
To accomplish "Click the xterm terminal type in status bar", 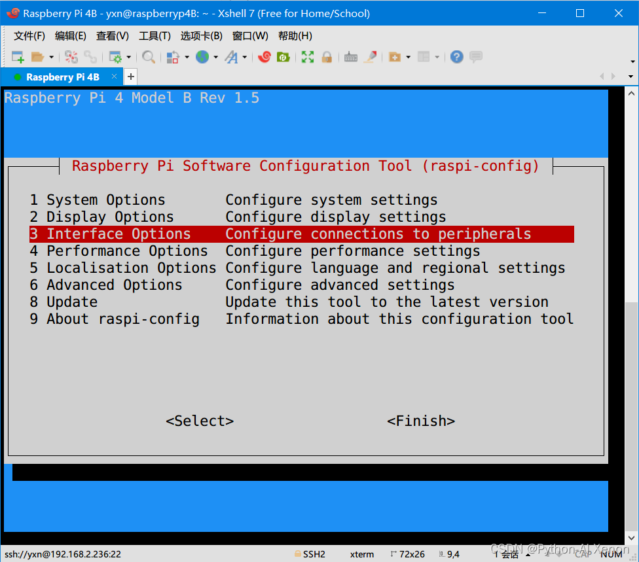I will [x=362, y=554].
